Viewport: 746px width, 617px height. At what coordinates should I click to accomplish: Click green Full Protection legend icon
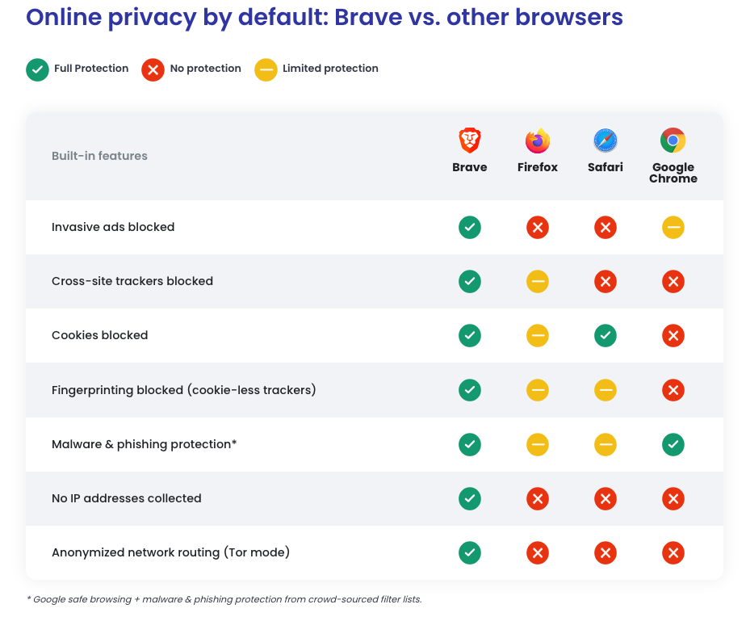37,69
